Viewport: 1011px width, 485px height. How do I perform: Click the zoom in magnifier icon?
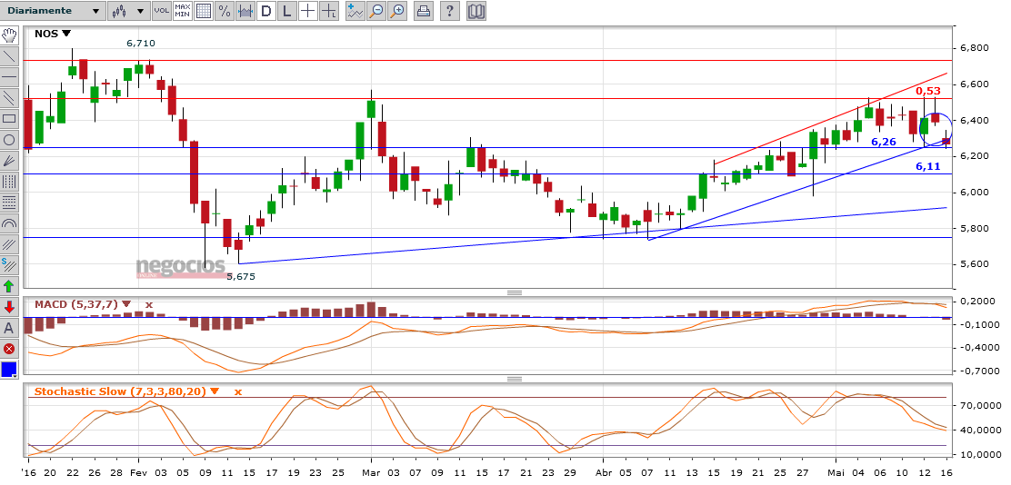pyautogui.click(x=397, y=11)
